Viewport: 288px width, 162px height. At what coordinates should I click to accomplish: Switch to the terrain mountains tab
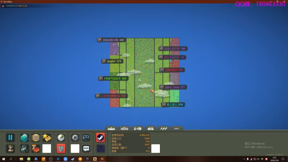(111, 129)
